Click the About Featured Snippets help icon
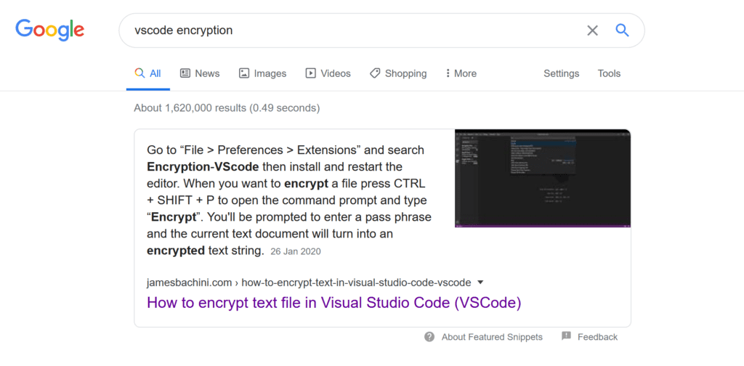 tap(429, 337)
